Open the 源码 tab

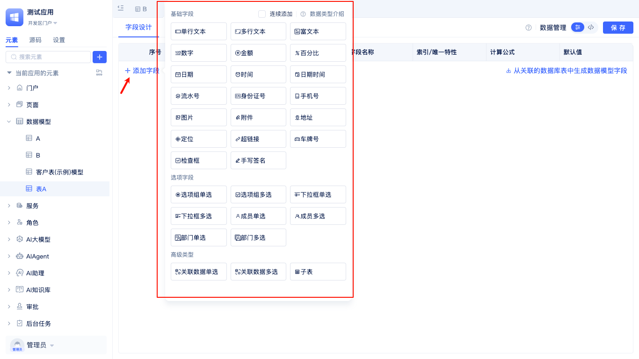[35, 40]
